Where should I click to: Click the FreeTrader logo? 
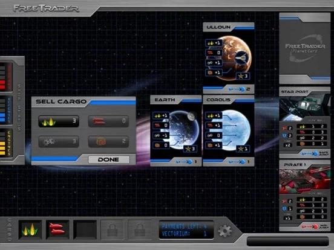pos(46,8)
